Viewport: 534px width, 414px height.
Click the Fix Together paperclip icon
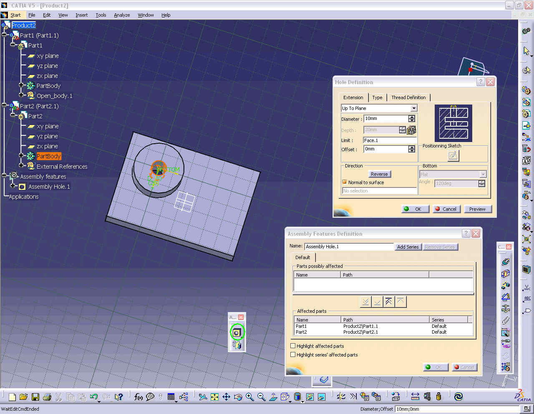click(x=506, y=320)
